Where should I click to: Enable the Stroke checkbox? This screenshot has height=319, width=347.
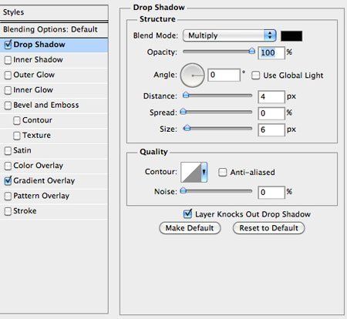pos(8,211)
